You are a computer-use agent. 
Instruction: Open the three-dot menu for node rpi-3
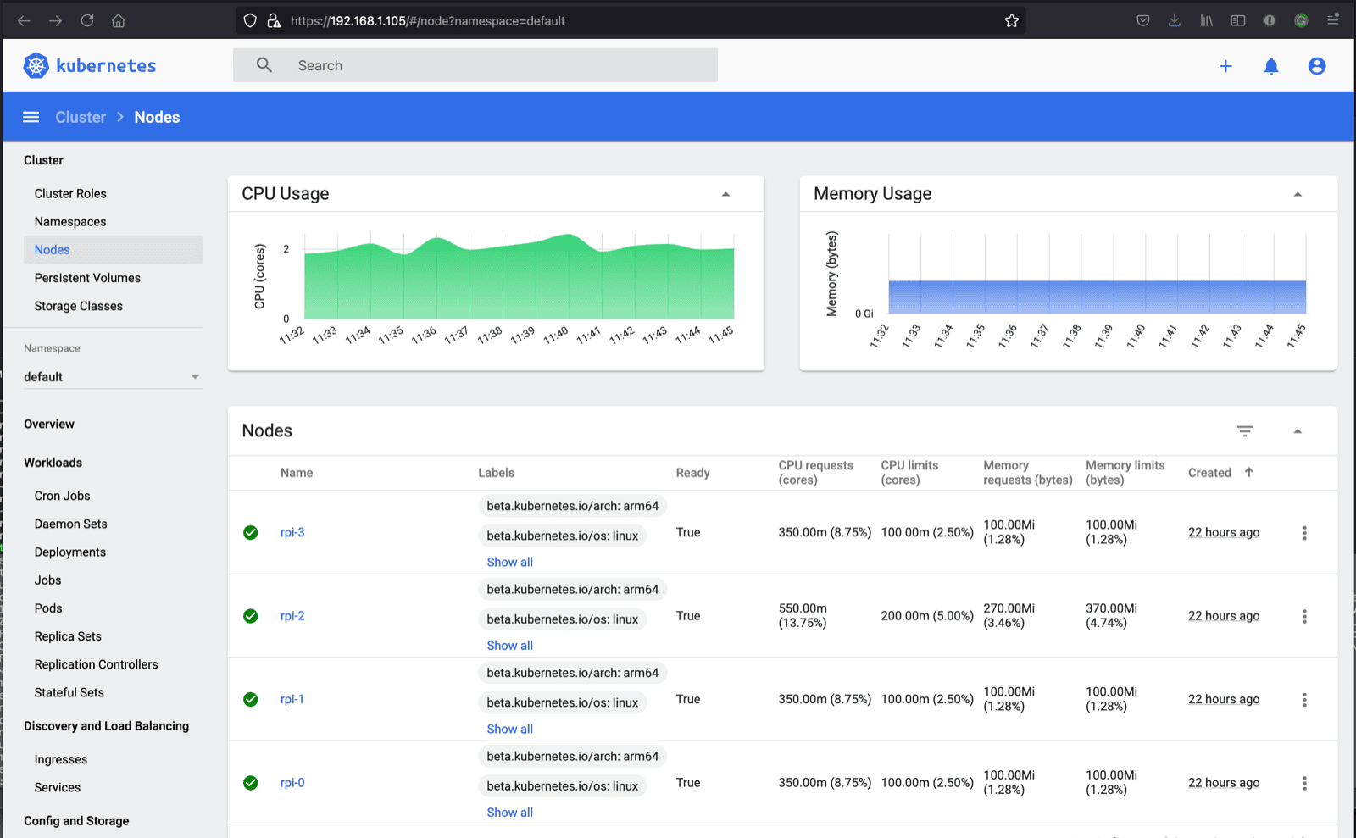1304,533
